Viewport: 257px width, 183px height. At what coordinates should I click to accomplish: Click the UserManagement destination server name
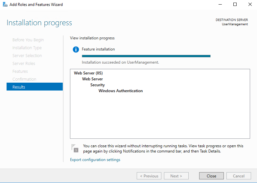[x=235, y=24]
